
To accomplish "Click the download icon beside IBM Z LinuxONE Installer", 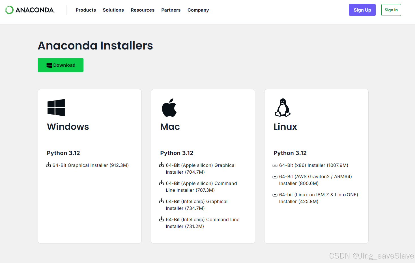I will coord(275,194).
